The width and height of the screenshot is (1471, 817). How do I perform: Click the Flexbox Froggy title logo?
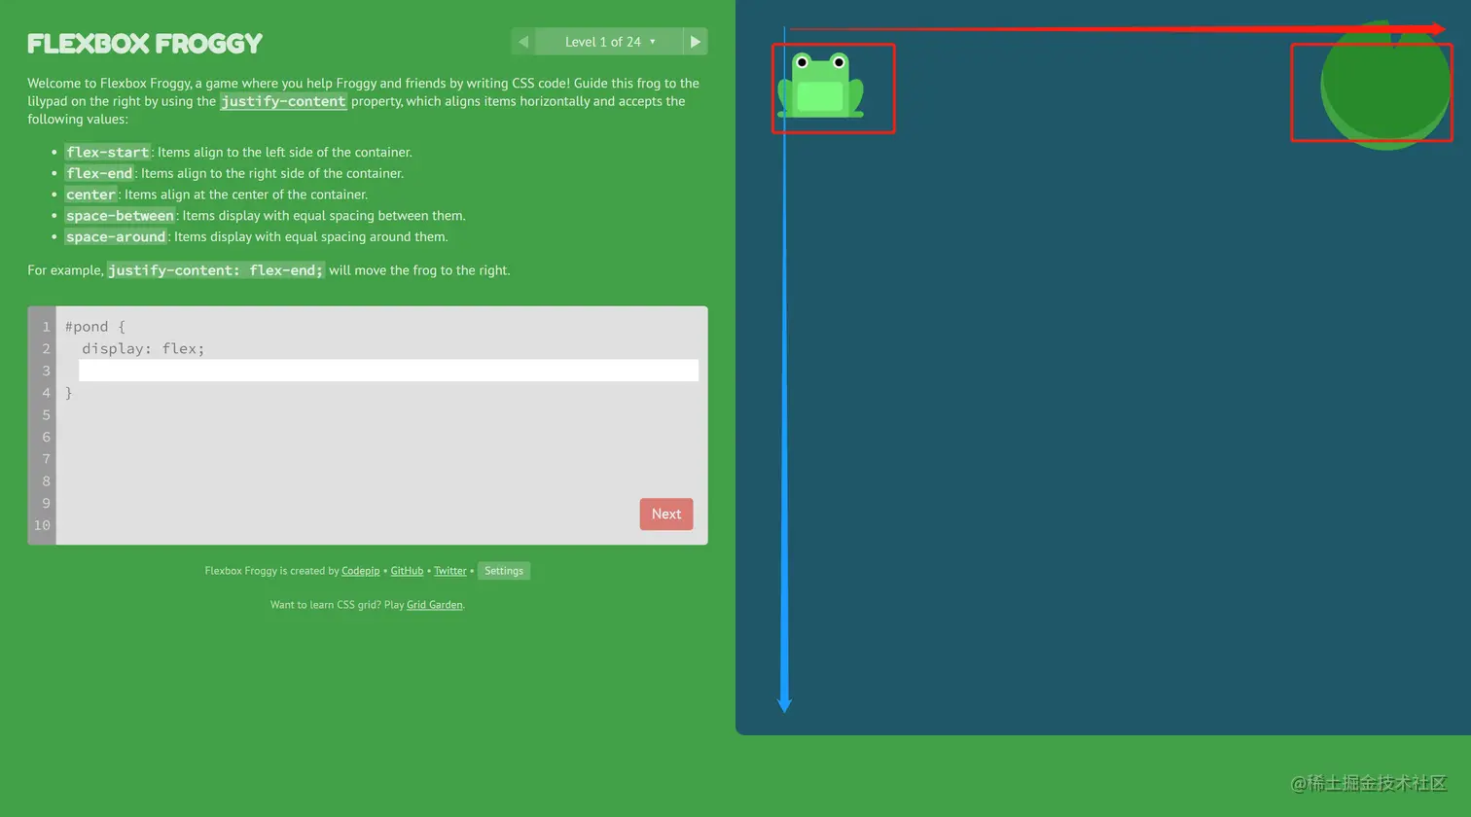click(145, 44)
